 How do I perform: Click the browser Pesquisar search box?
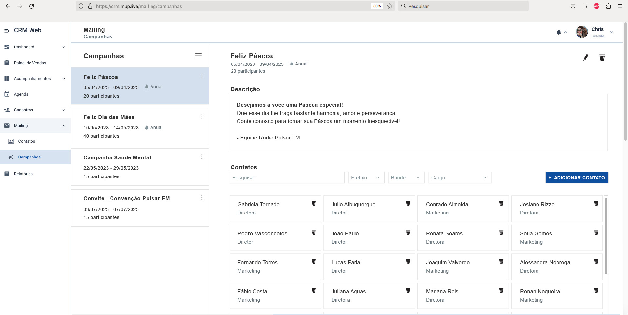pos(463,6)
